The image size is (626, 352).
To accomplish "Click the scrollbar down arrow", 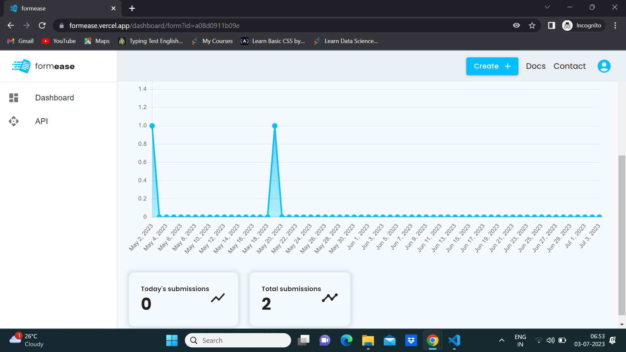I will 622,325.
